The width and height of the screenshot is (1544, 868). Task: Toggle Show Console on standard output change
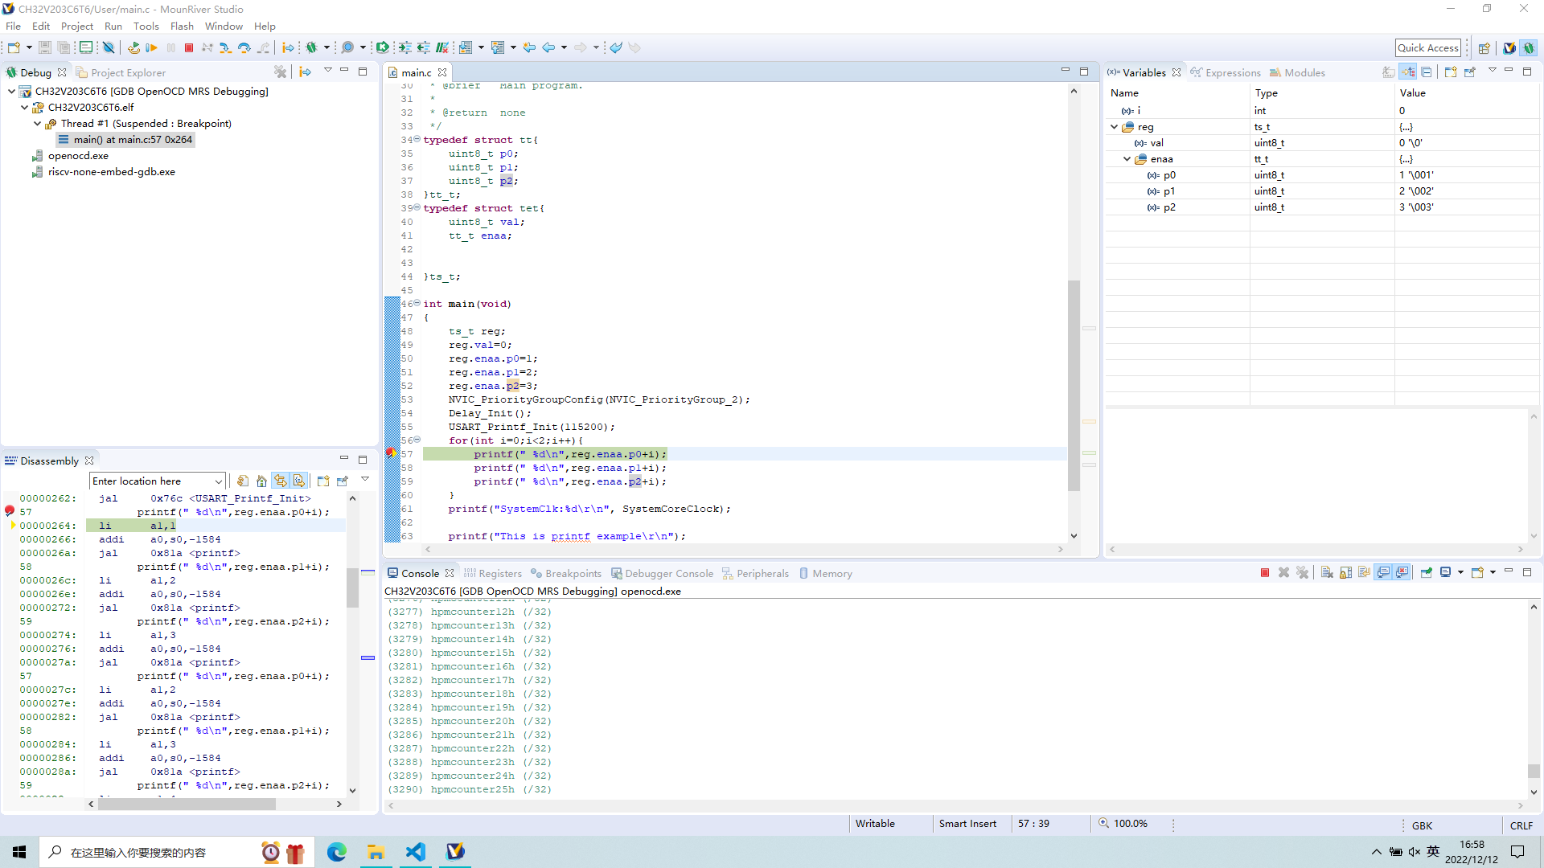[x=1384, y=573]
